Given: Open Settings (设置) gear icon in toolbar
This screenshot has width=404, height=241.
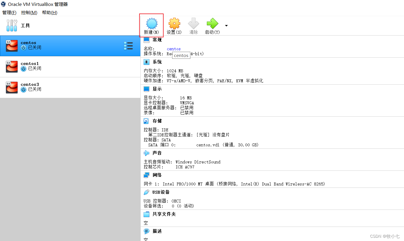Looking at the screenshot, I should [x=174, y=23].
